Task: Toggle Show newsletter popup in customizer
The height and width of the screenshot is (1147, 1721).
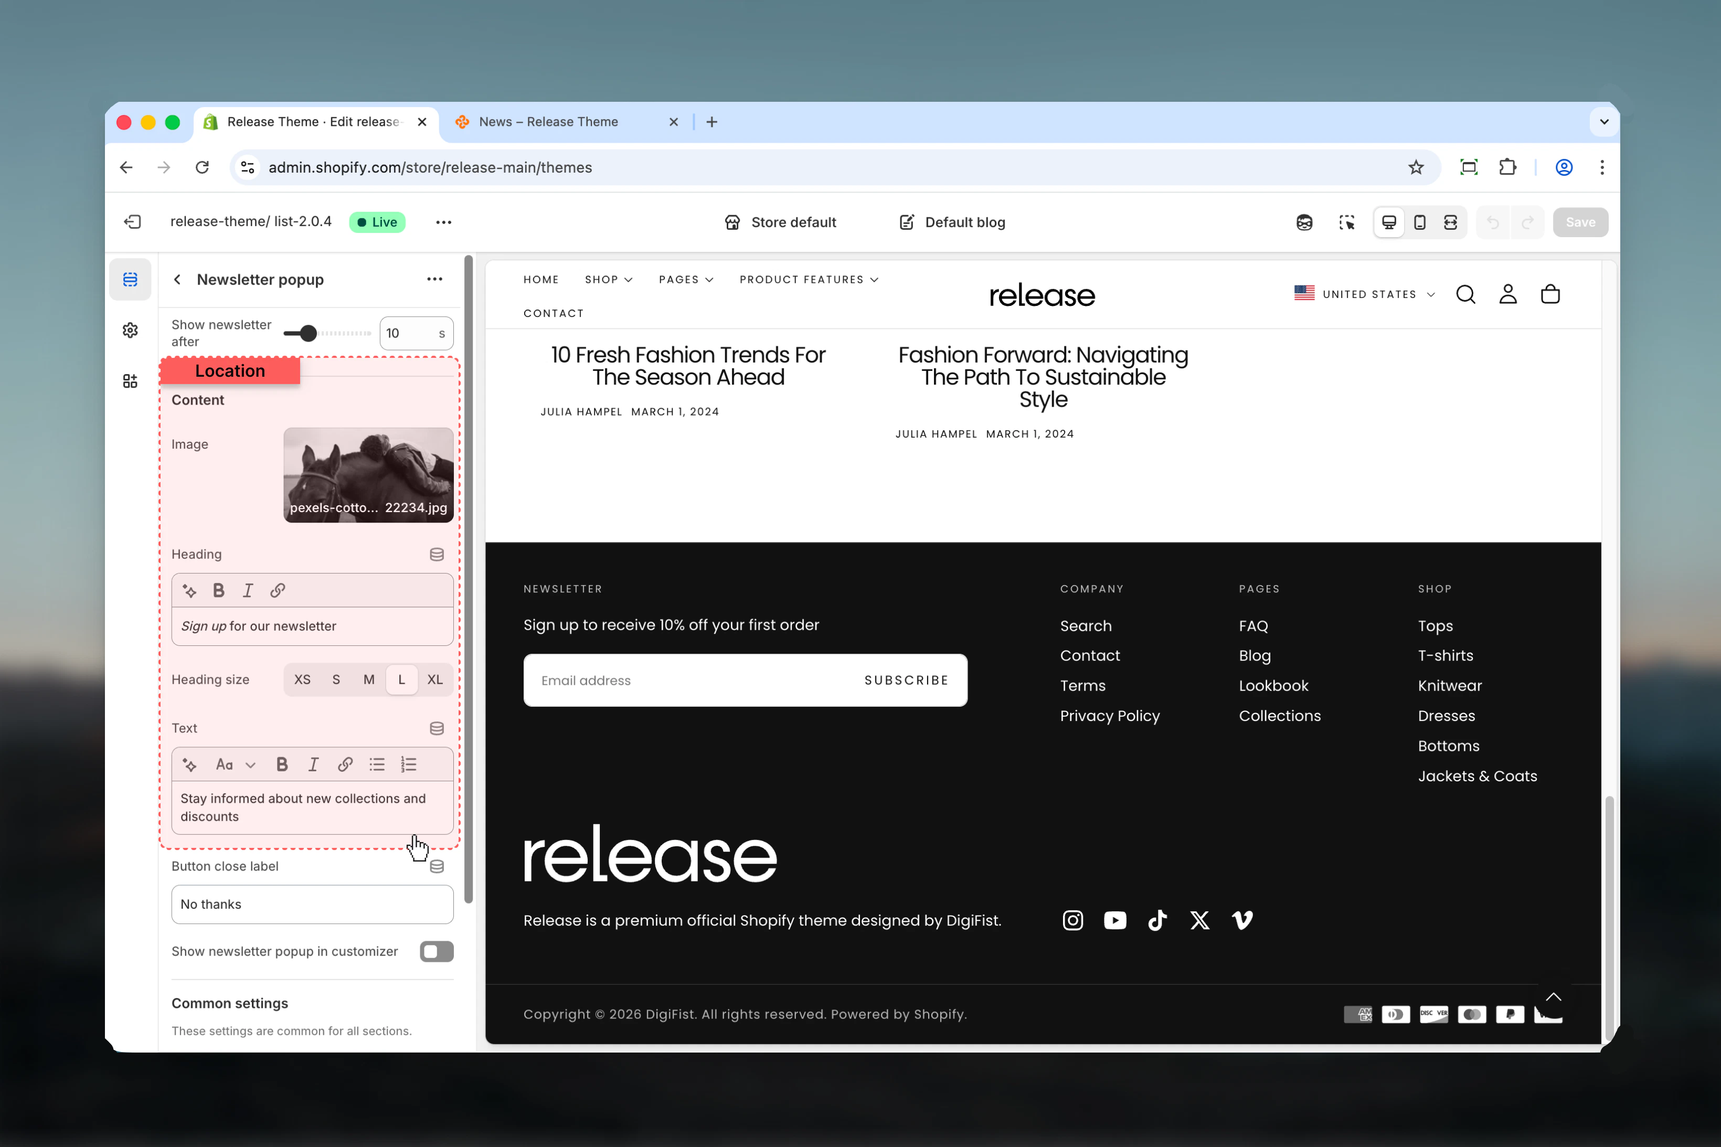Action: (437, 952)
